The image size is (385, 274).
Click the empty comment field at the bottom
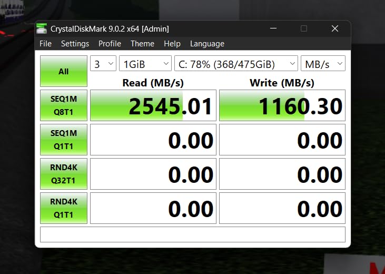193,234
